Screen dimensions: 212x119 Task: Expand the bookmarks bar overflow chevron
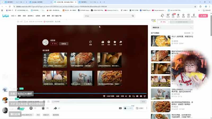(199, 10)
